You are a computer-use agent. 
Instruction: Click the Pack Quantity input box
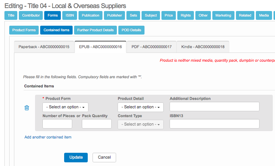click(x=97, y=124)
